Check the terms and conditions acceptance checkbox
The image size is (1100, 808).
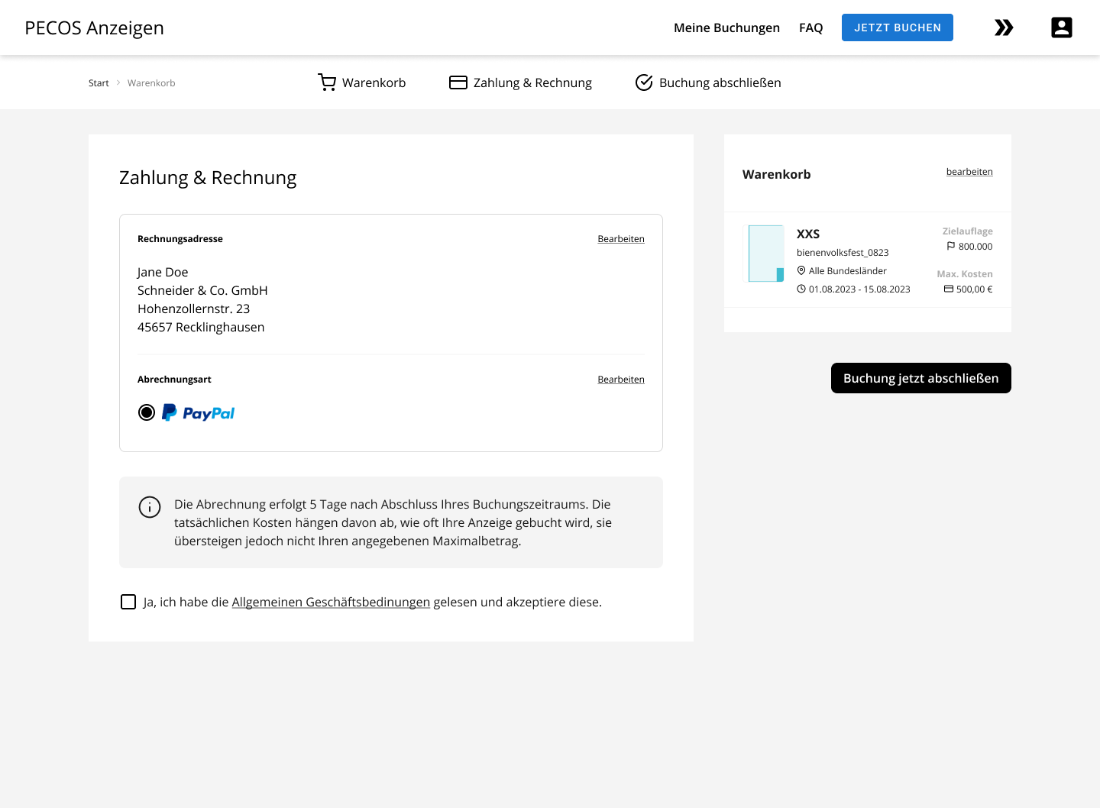128,602
